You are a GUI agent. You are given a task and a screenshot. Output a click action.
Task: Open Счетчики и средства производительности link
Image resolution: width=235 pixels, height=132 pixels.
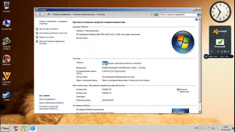(48, 107)
